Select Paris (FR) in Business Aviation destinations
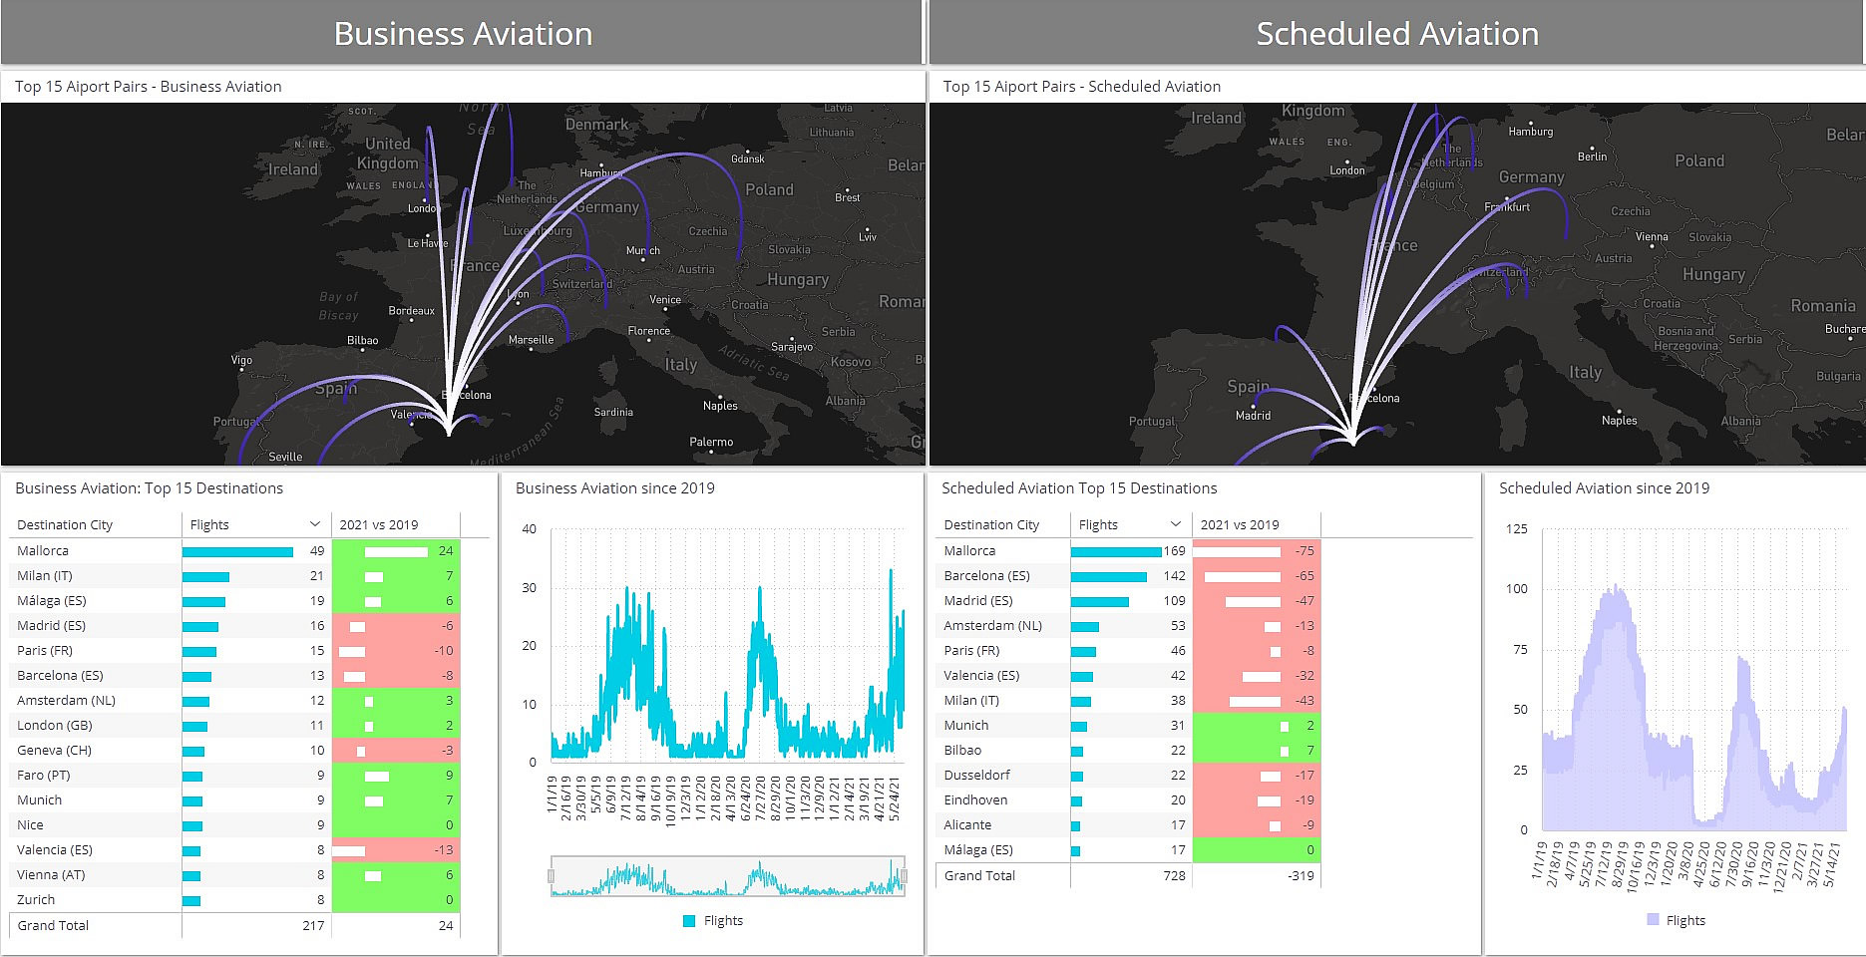 tap(45, 650)
